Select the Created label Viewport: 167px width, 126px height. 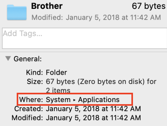pos(29,109)
